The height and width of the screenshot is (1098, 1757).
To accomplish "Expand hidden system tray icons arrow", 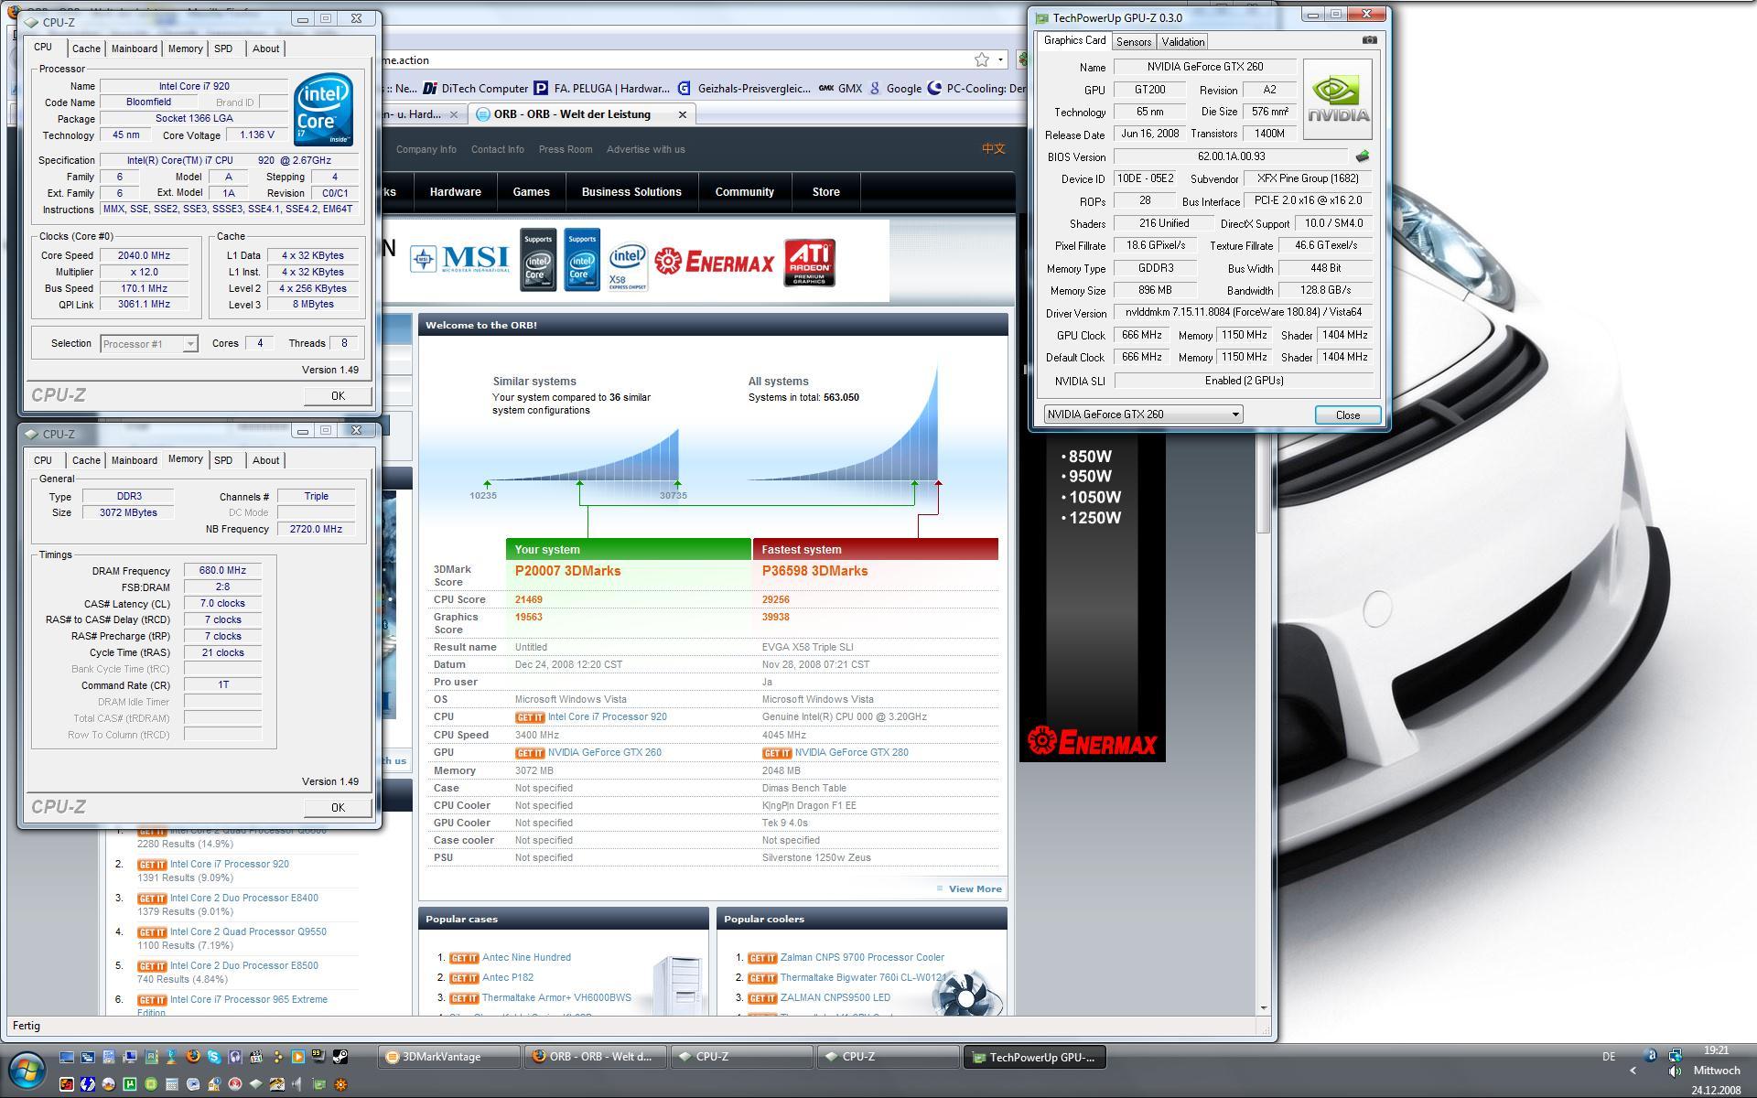I will tap(1633, 1071).
